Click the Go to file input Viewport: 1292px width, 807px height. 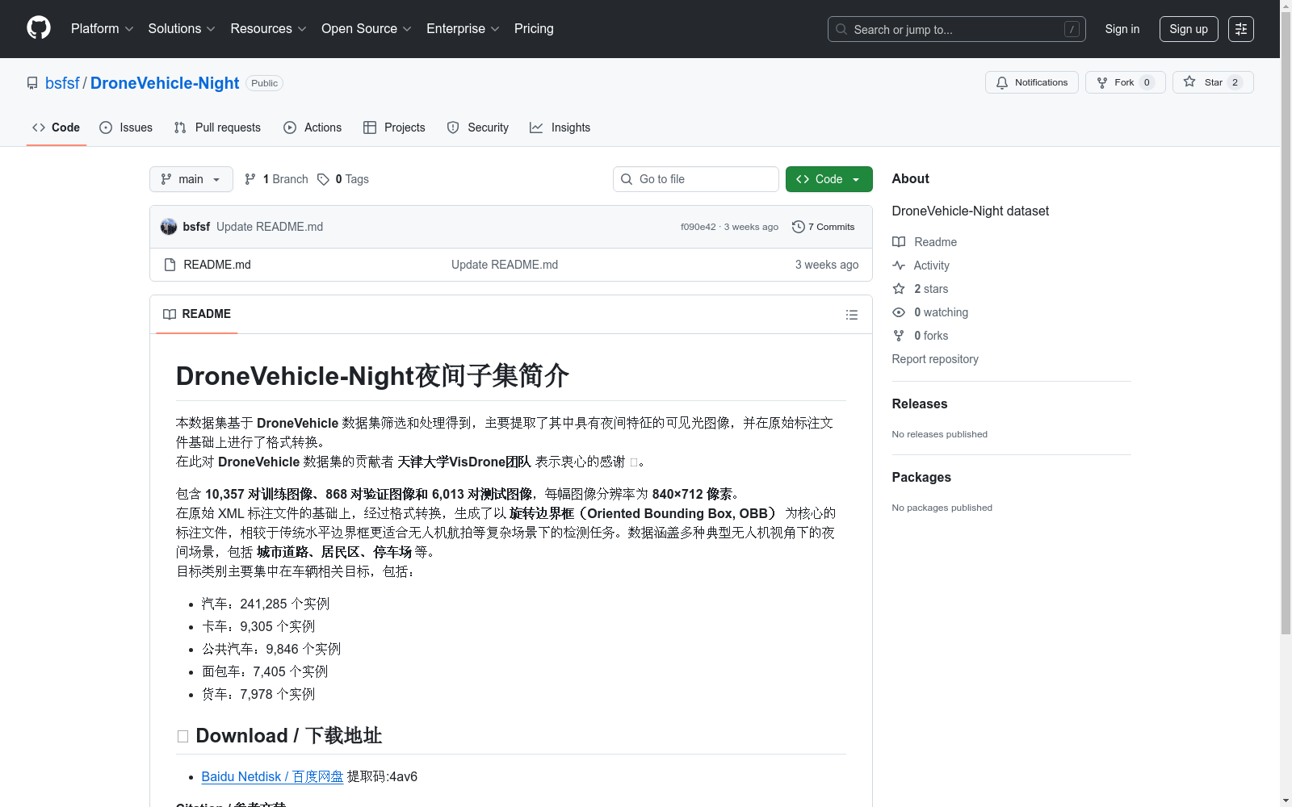pyautogui.click(x=696, y=179)
